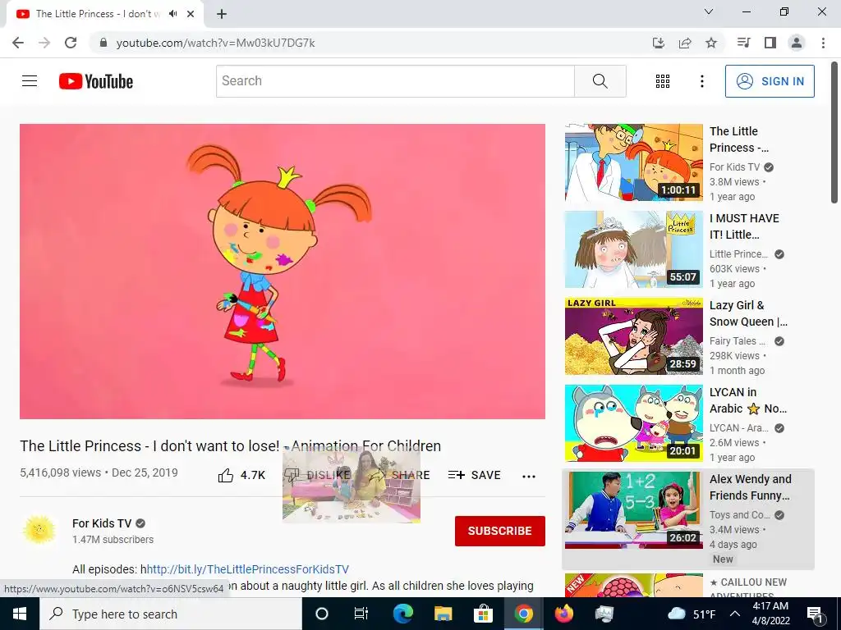
Task: Click the video title 'The Little Princess - I don't want to lose!'
Action: point(231,445)
